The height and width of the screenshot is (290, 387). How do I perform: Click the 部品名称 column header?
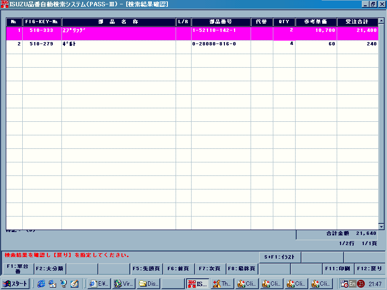(119, 22)
